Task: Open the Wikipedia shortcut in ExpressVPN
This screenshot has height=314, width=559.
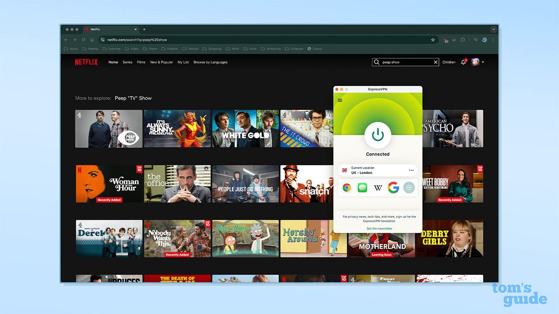Action: click(x=378, y=188)
